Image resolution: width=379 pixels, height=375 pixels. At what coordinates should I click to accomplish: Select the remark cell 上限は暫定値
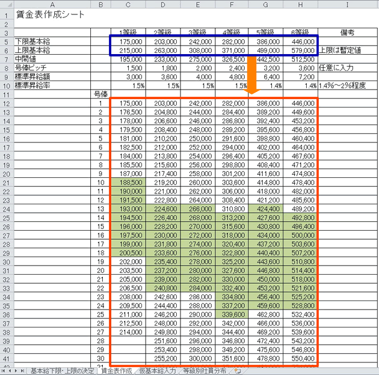(348, 50)
